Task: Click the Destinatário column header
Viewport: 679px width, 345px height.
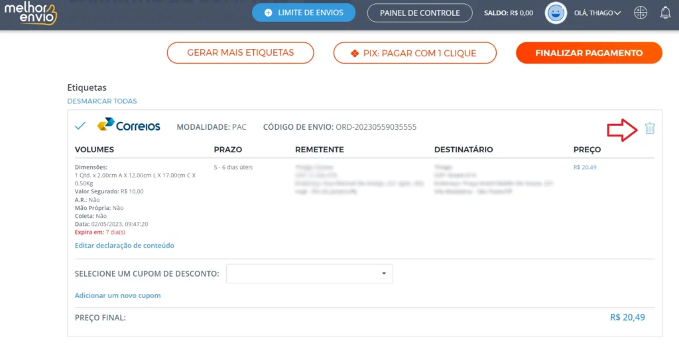Action: [463, 150]
